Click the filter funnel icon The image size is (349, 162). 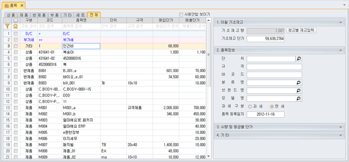pos(7,26)
